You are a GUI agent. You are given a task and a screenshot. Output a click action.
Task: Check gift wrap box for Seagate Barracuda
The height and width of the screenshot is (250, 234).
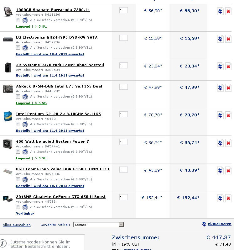[x=18, y=20]
